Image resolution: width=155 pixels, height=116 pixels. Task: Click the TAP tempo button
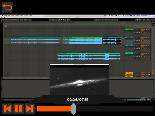click(x=10, y=20)
